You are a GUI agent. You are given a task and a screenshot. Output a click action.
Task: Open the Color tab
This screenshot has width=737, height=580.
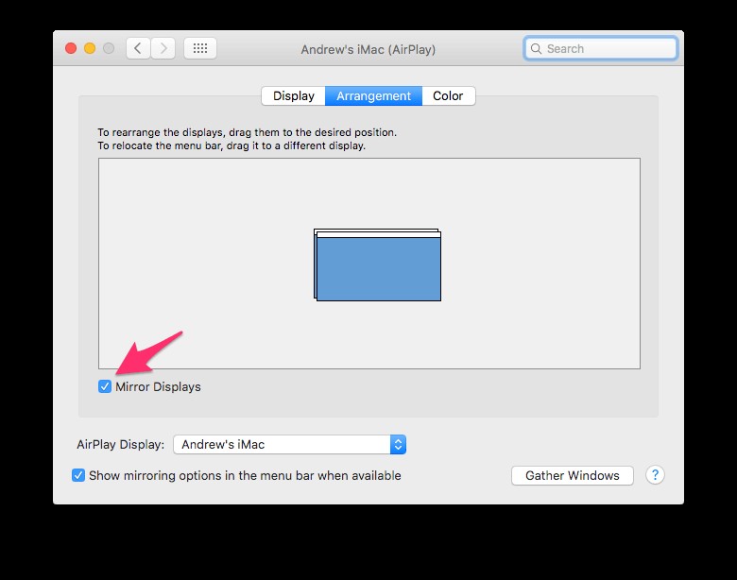point(449,96)
